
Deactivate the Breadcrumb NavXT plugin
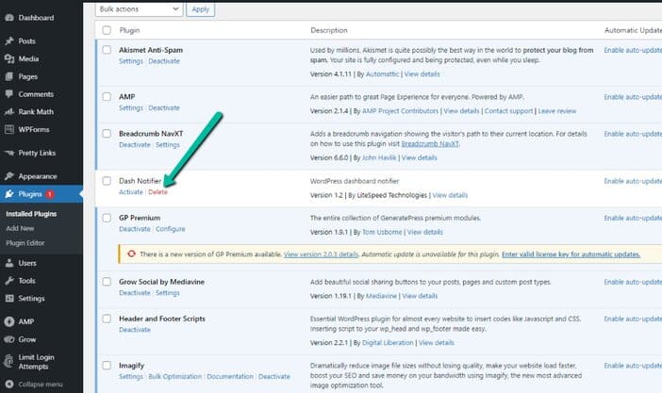pos(135,145)
